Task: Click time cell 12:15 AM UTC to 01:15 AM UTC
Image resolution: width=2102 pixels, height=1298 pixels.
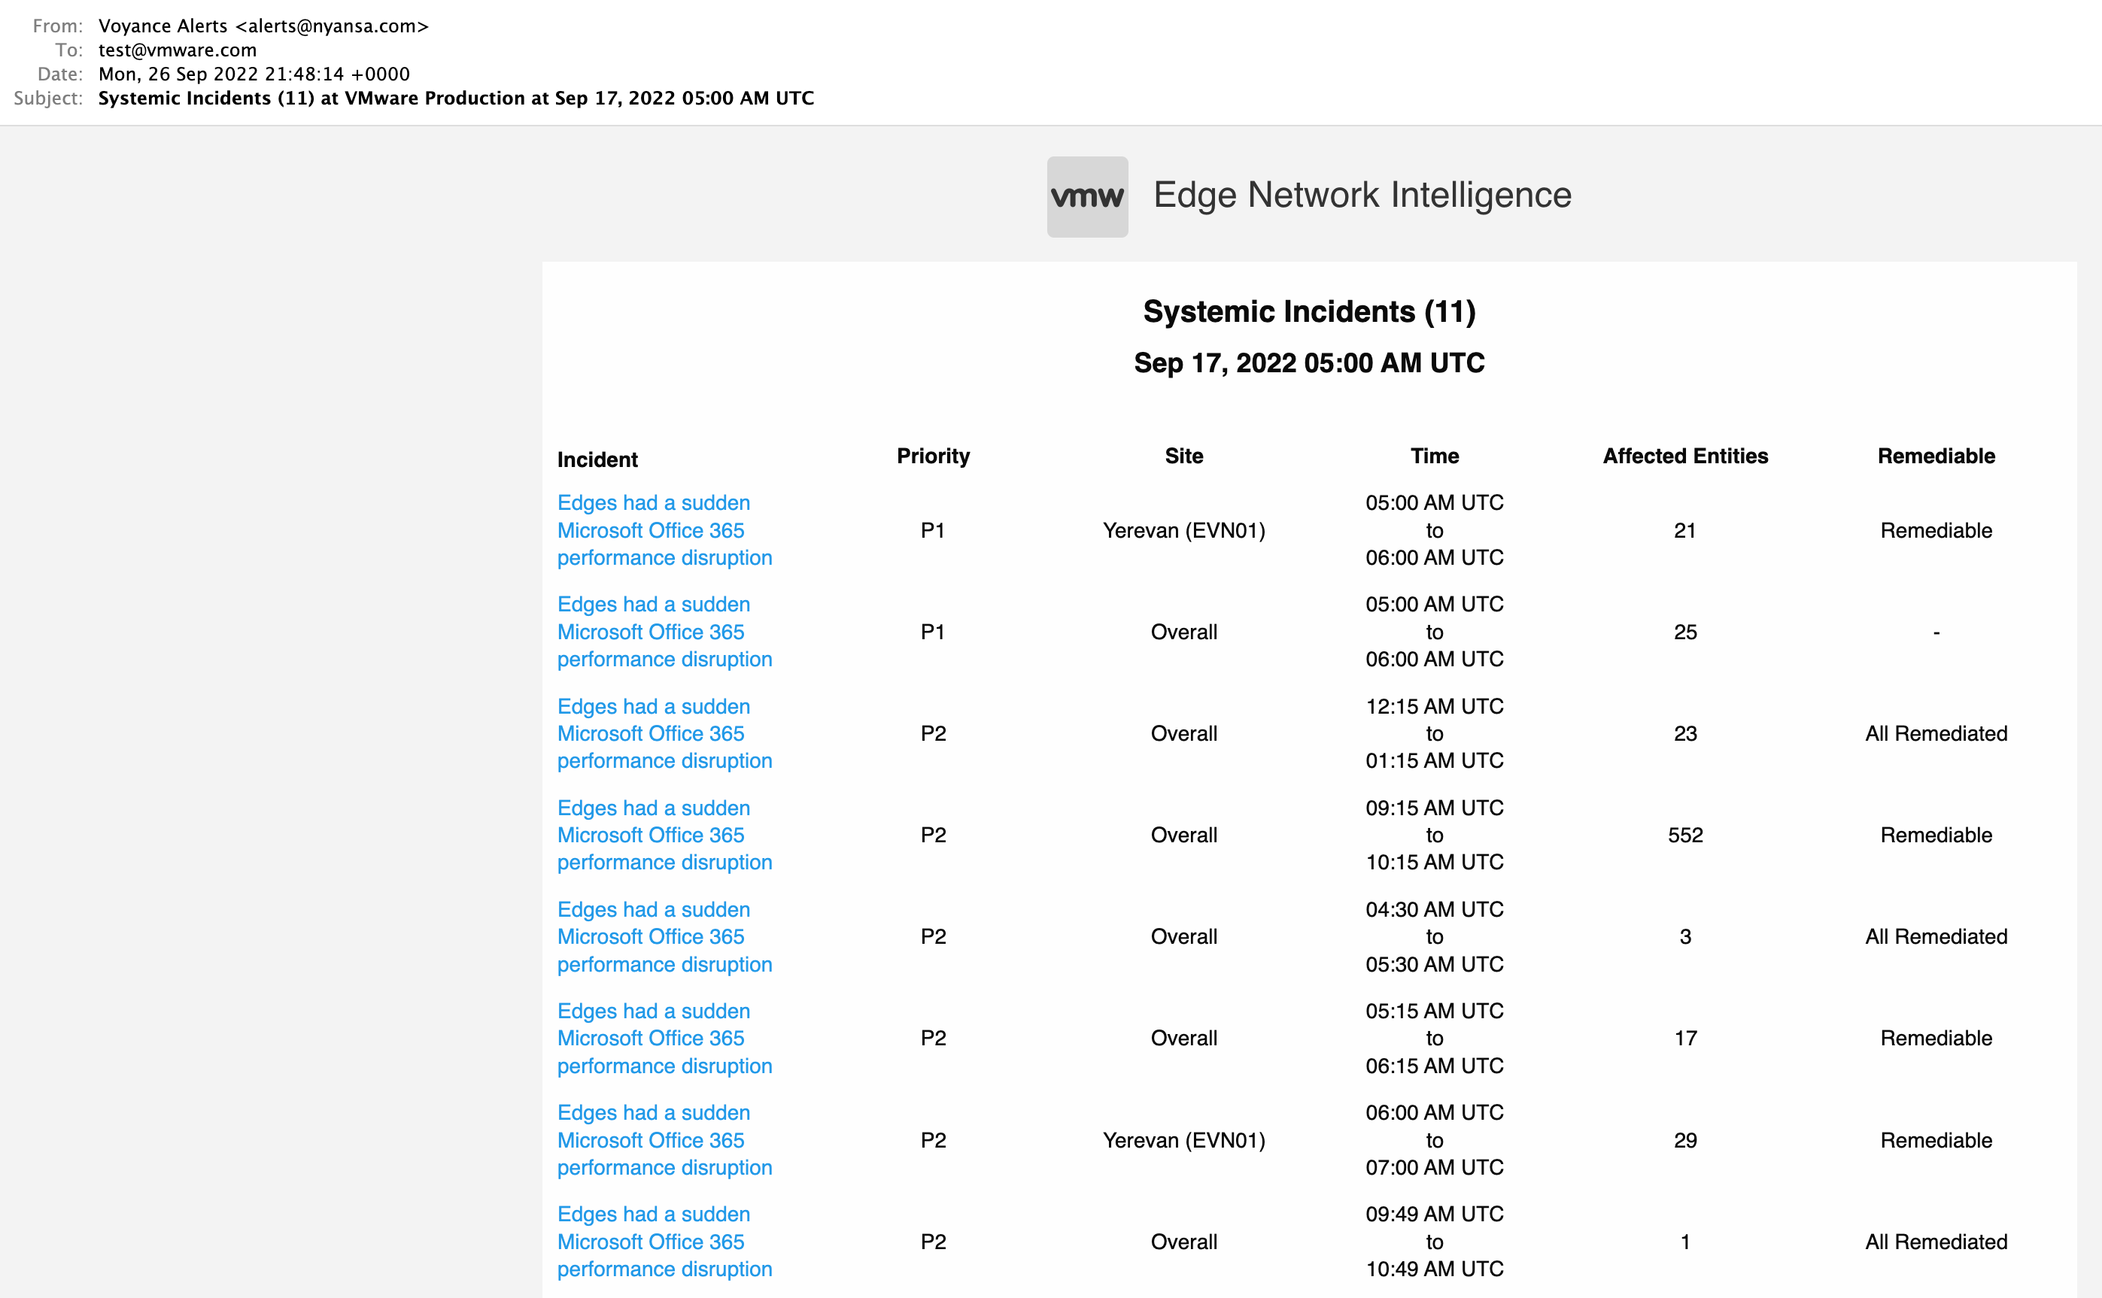Action: click(1435, 734)
